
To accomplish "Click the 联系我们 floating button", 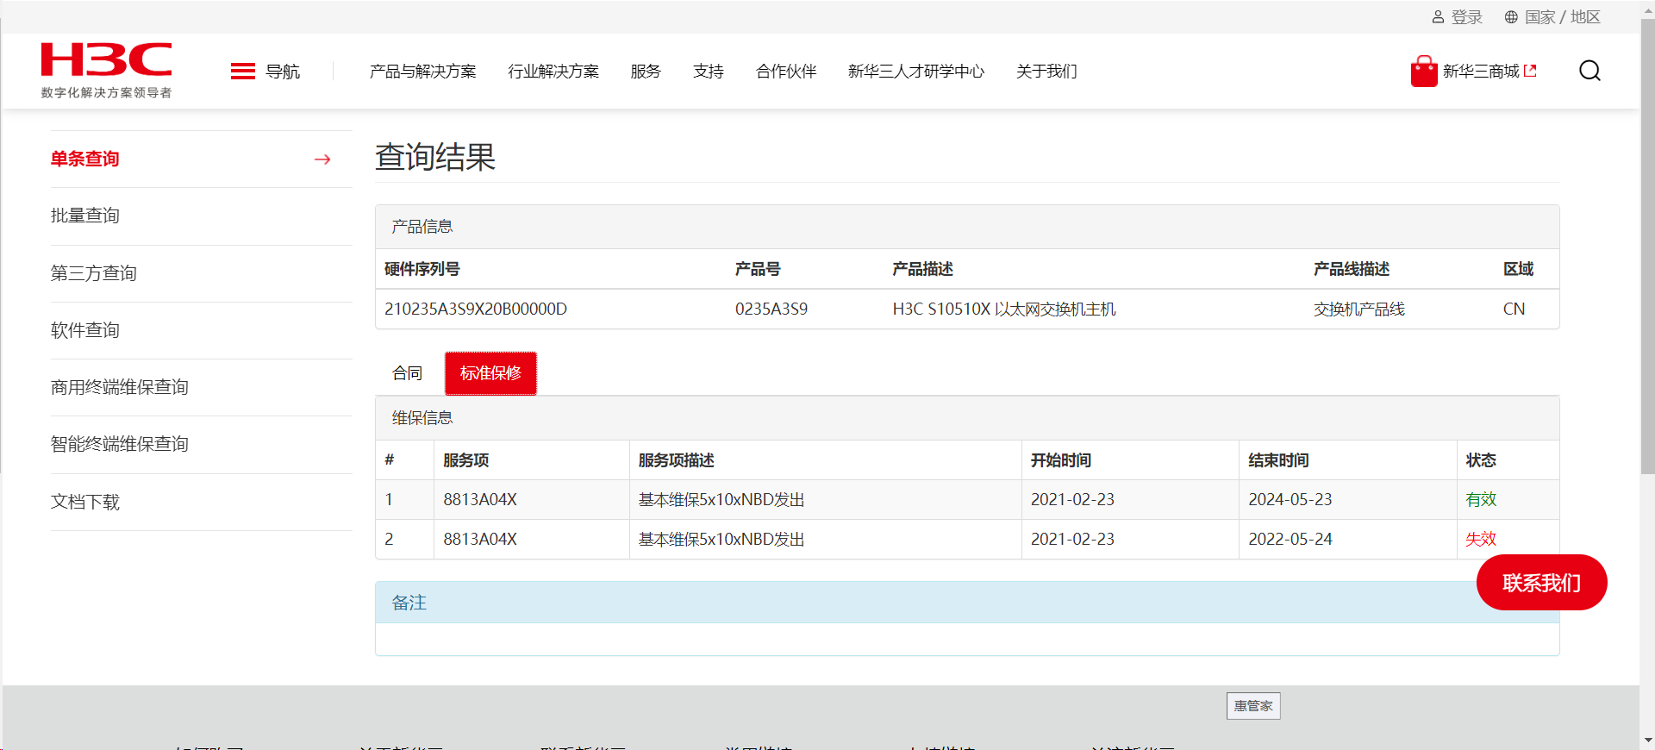I will (x=1541, y=583).
